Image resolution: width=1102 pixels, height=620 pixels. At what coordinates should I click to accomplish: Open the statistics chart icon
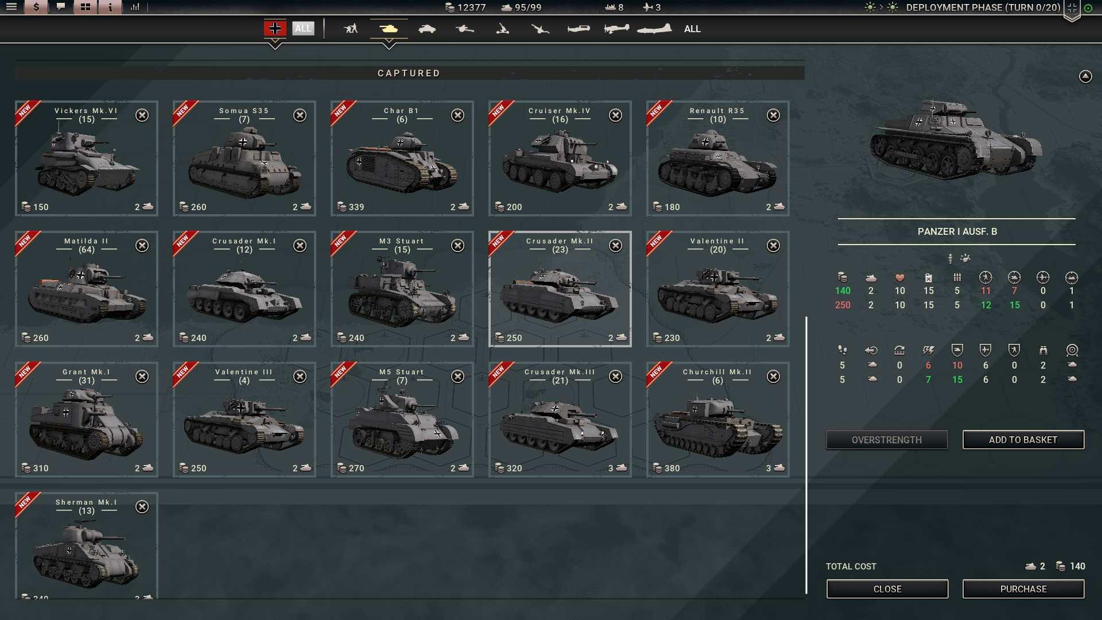pos(135,7)
